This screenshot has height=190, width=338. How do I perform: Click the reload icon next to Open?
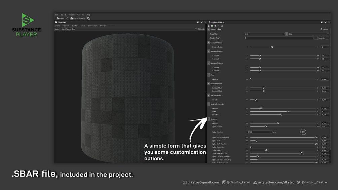click(x=67, y=18)
